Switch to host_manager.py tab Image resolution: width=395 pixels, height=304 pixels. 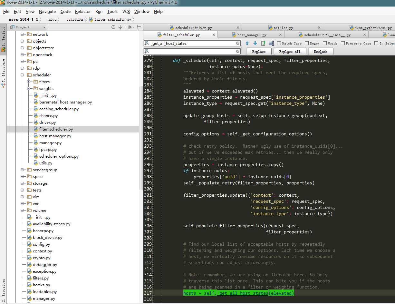click(252, 35)
